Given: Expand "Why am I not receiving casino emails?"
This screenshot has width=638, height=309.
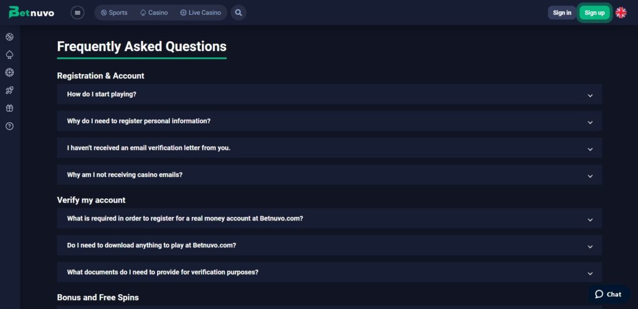Looking at the screenshot, I should point(329,175).
